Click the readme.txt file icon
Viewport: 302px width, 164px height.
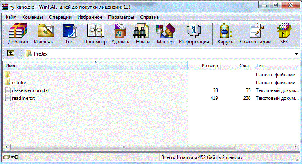(8, 98)
